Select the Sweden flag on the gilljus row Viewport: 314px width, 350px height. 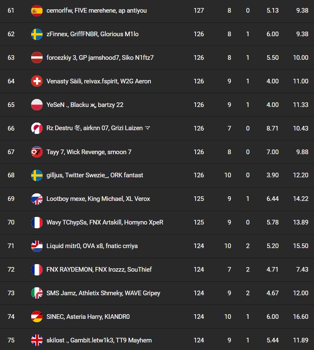(x=37, y=175)
